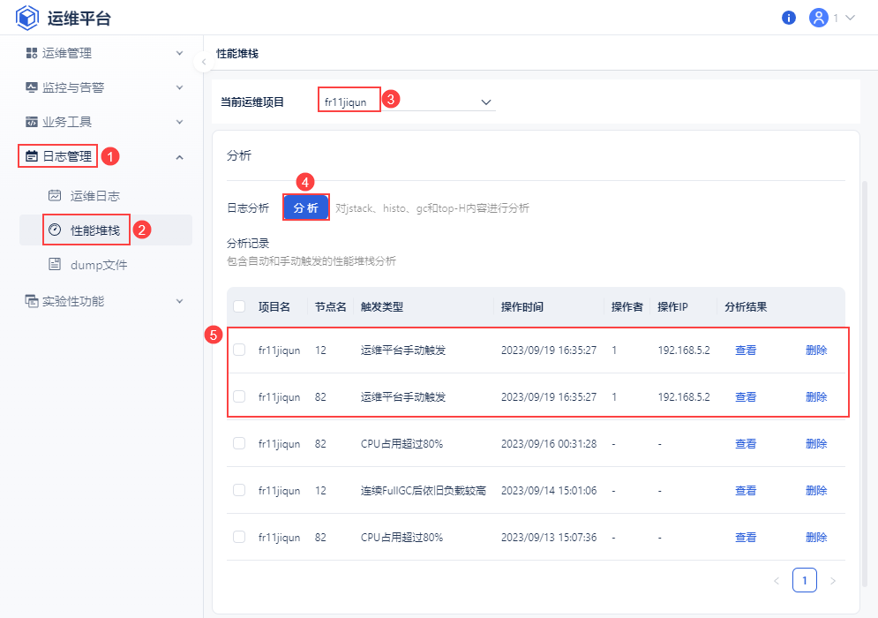Click 查看 for the 2023/09/13 record
This screenshot has height=618, width=878.
tap(746, 538)
